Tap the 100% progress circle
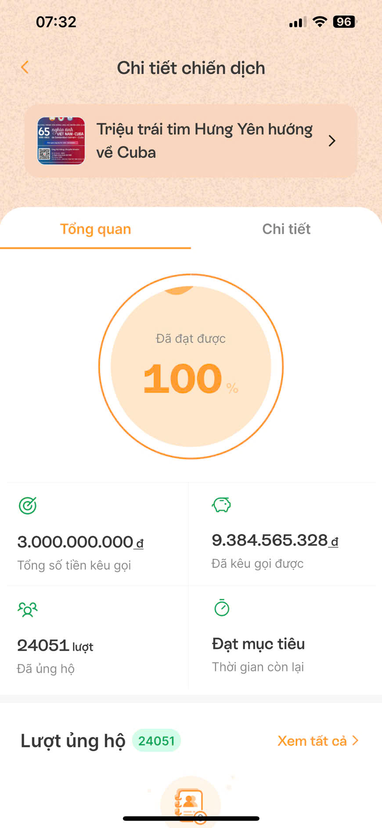 coord(191,366)
